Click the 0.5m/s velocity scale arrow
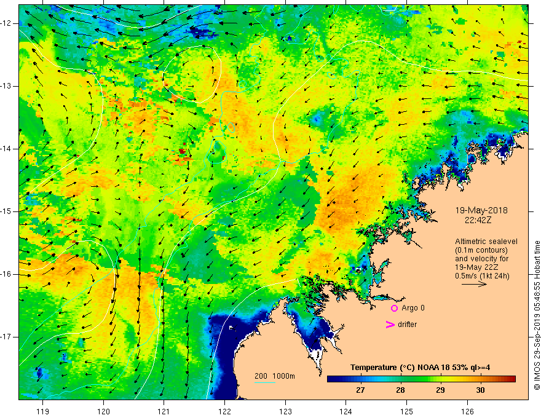Viewport: 541px width, 418px height. click(474, 285)
